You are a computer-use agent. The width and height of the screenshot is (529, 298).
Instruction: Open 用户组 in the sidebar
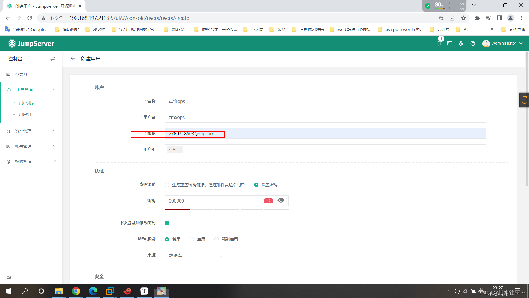tap(25, 114)
